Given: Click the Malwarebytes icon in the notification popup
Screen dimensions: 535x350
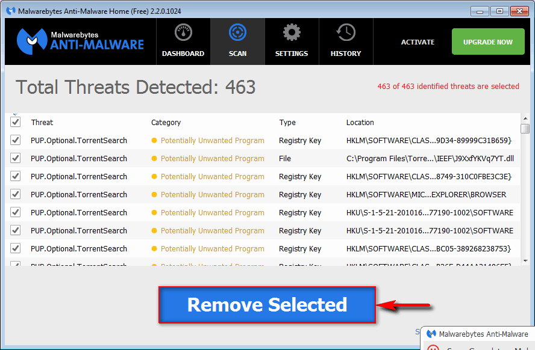Looking at the screenshot, I should [431, 334].
